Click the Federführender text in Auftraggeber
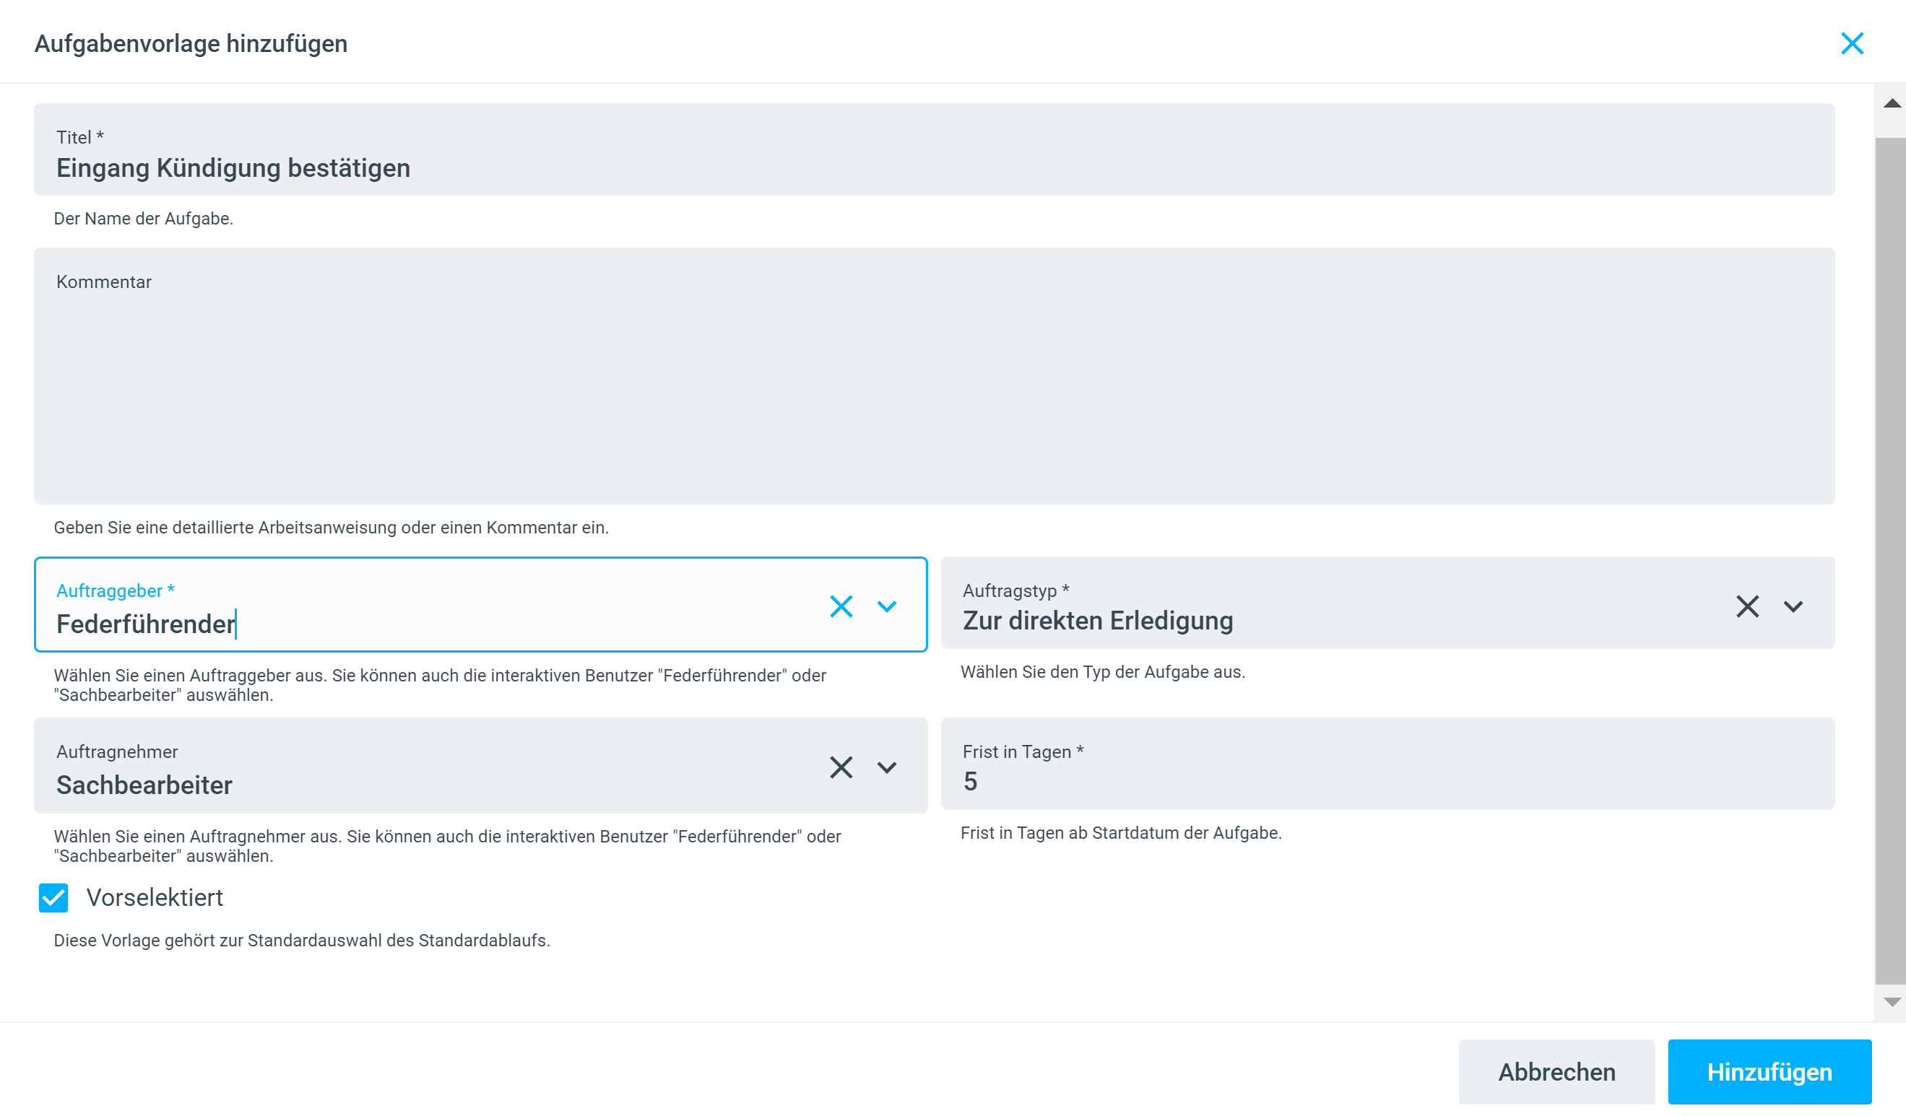 [145, 624]
